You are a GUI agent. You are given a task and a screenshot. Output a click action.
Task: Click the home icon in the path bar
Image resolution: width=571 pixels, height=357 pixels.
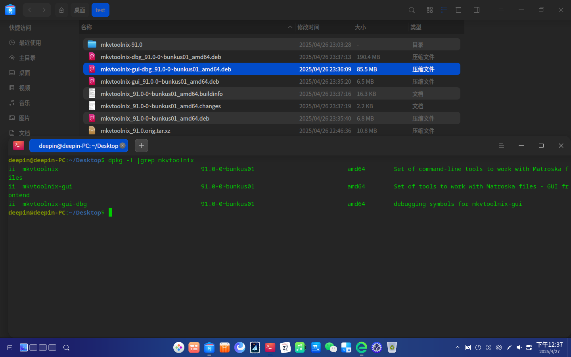(61, 10)
